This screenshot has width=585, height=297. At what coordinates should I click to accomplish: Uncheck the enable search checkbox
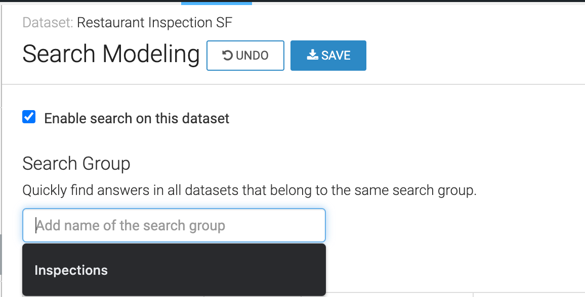29,118
